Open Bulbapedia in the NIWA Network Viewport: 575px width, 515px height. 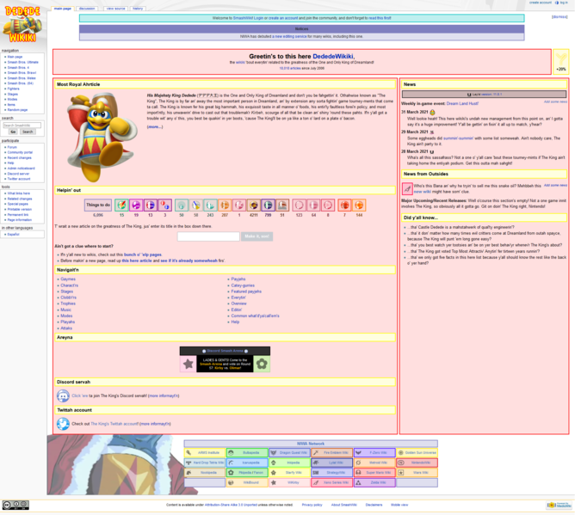click(x=245, y=452)
